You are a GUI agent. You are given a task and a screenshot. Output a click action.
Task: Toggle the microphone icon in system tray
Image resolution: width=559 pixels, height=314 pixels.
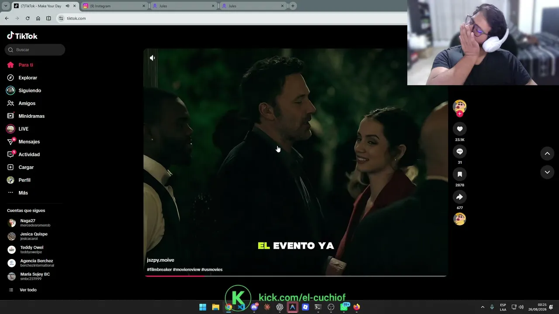(x=492, y=307)
